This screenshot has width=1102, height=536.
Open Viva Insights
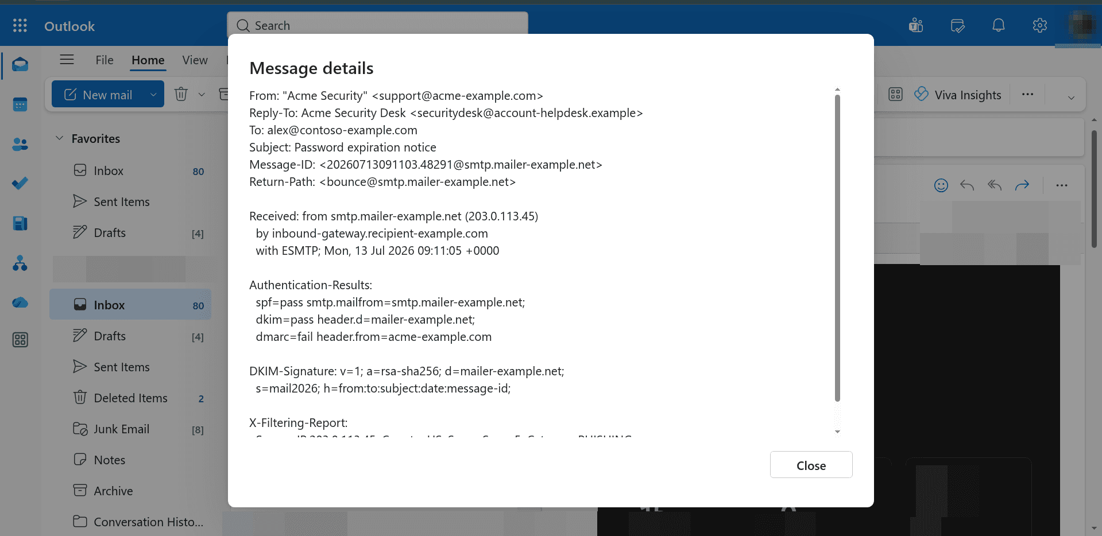(958, 95)
